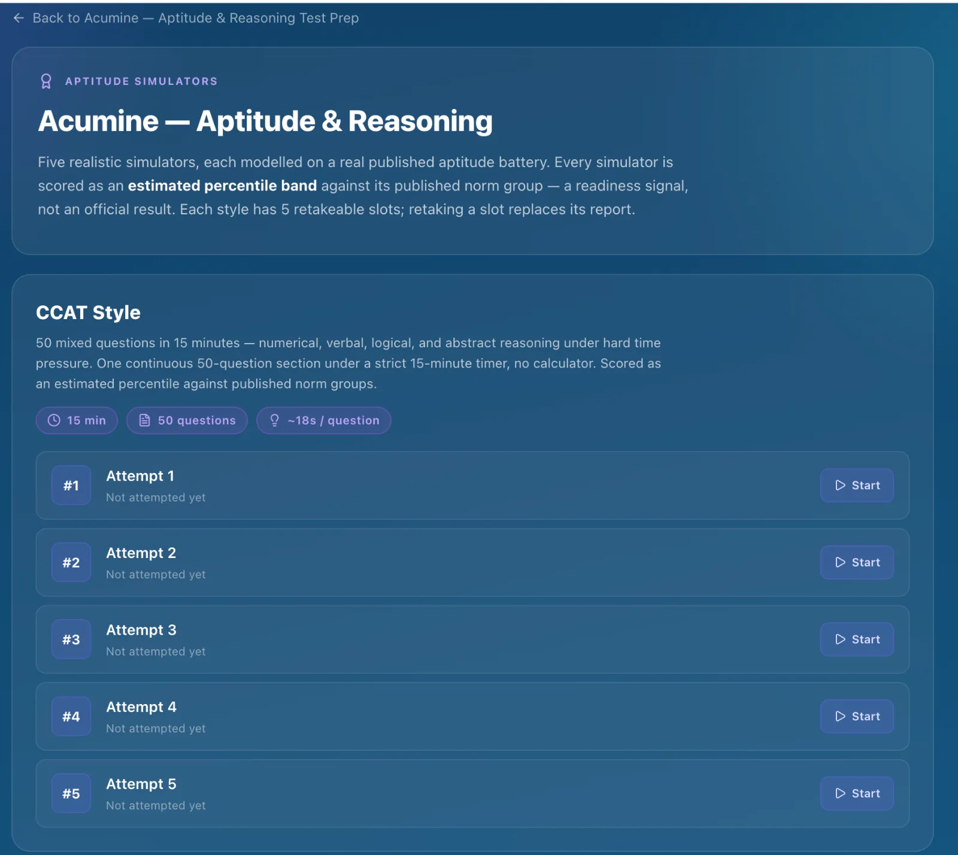Click the document icon in 50 questions chip

tap(144, 420)
